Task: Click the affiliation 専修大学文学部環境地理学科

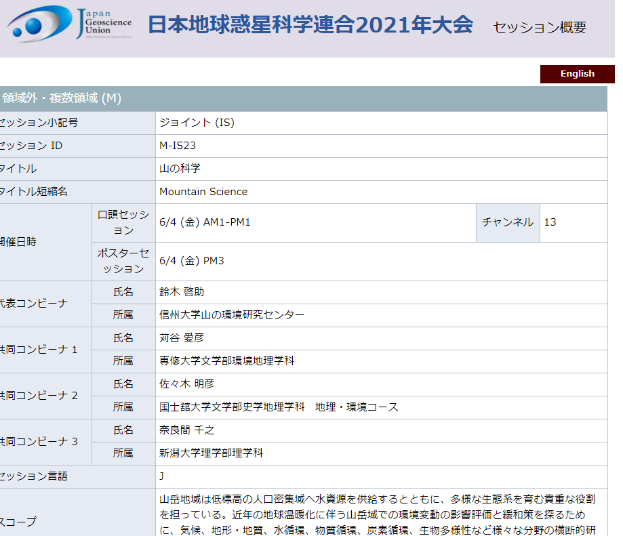Action: click(226, 361)
